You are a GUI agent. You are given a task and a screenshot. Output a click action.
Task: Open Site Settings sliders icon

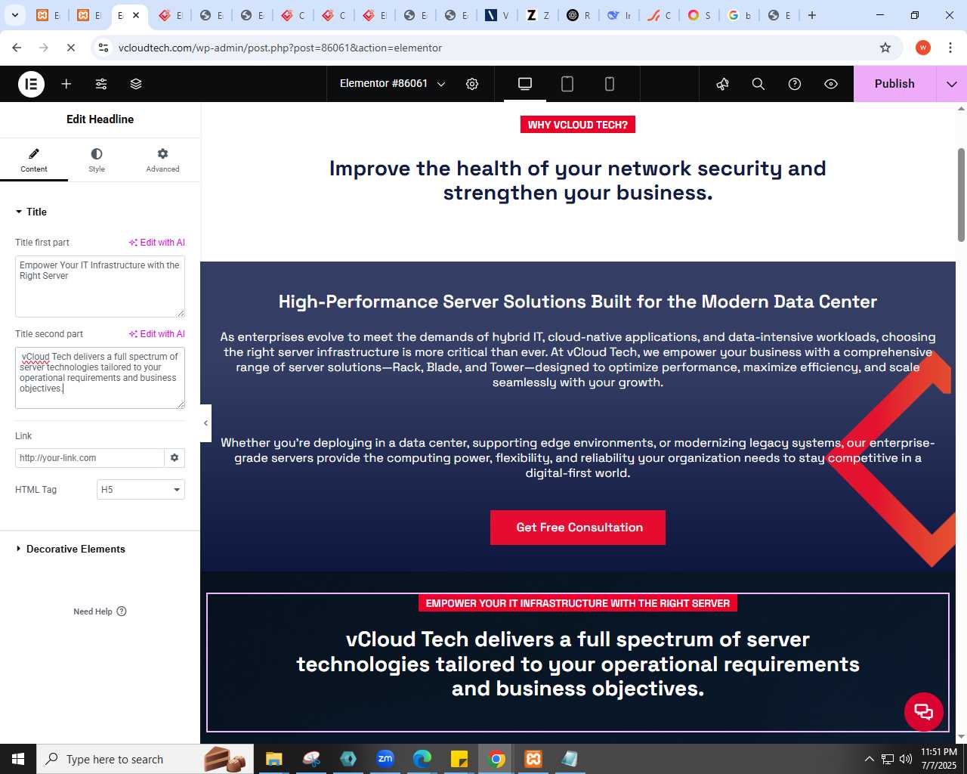pyautogui.click(x=101, y=84)
